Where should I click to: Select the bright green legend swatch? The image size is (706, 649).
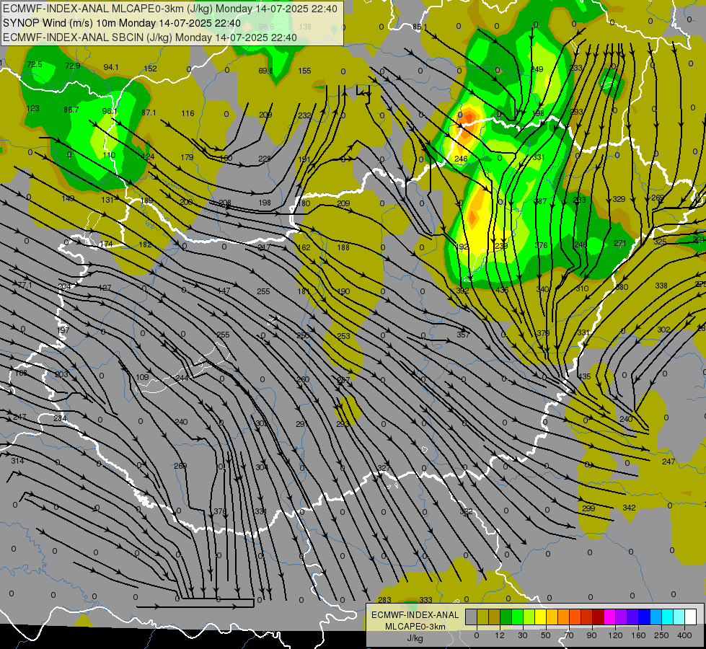pos(517,617)
